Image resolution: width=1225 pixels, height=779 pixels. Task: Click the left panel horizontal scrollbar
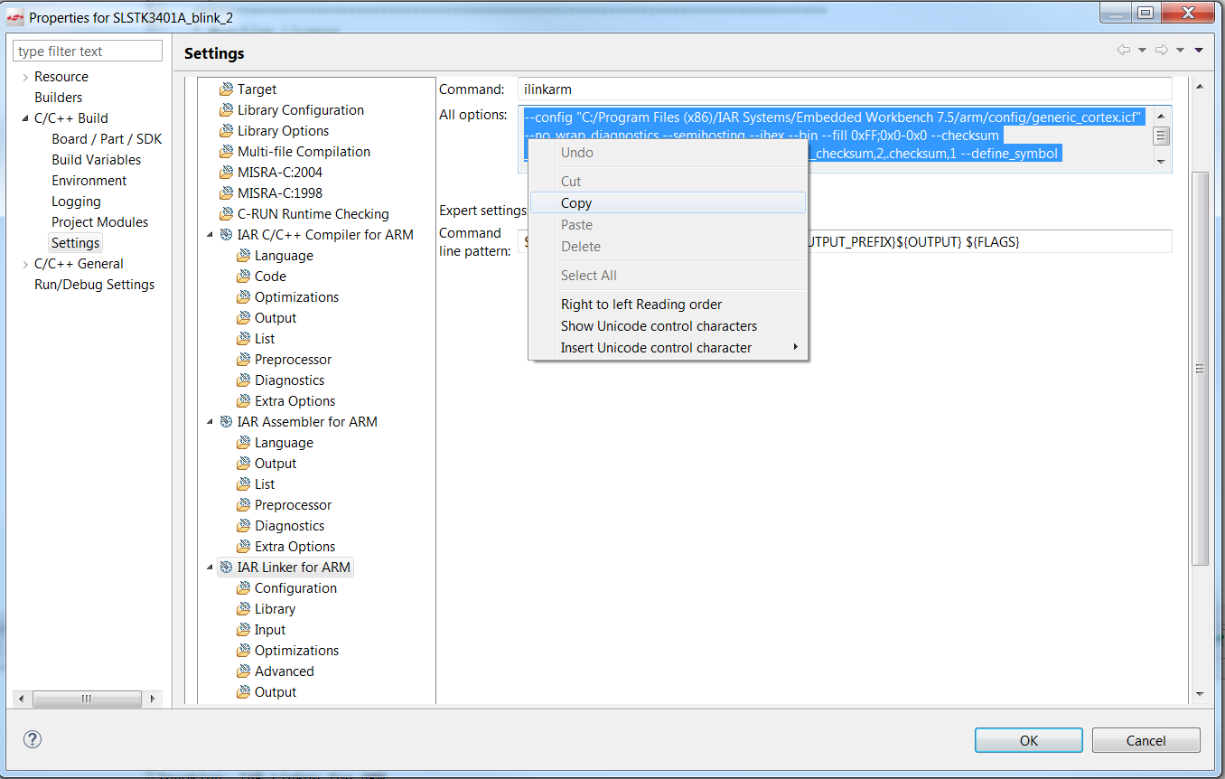click(x=87, y=699)
